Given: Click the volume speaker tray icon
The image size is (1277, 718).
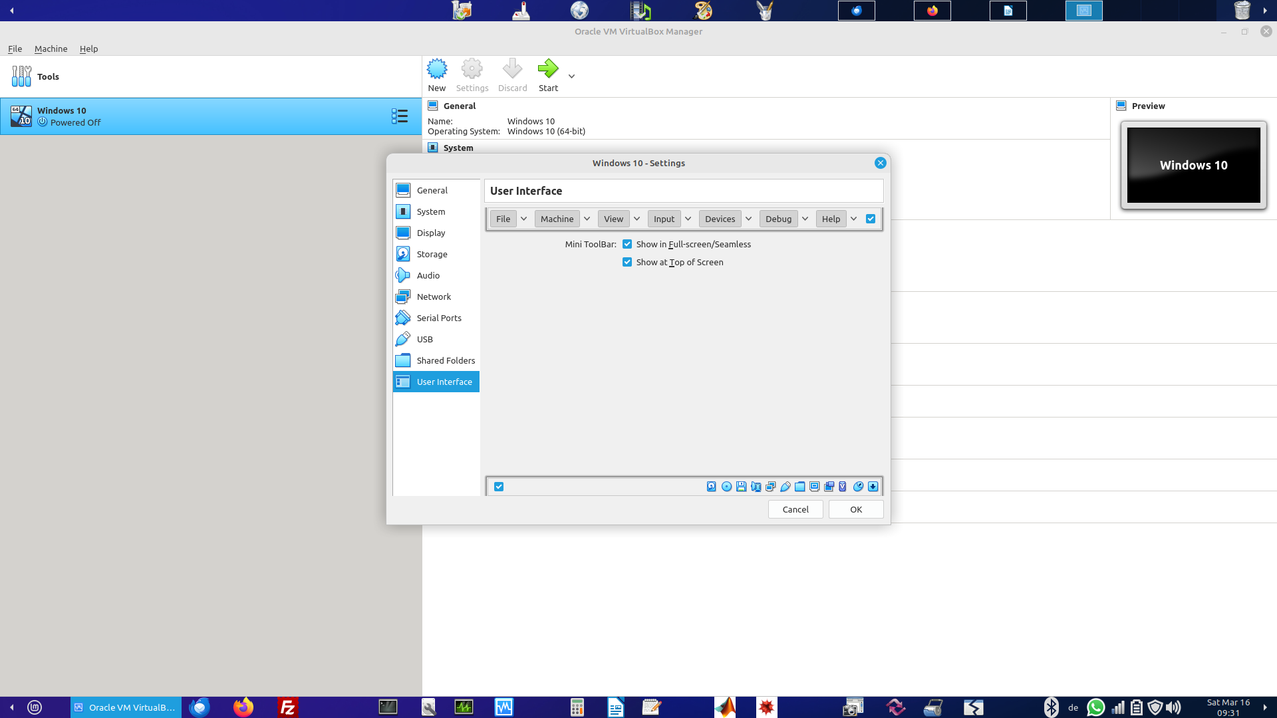Looking at the screenshot, I should (x=1174, y=707).
